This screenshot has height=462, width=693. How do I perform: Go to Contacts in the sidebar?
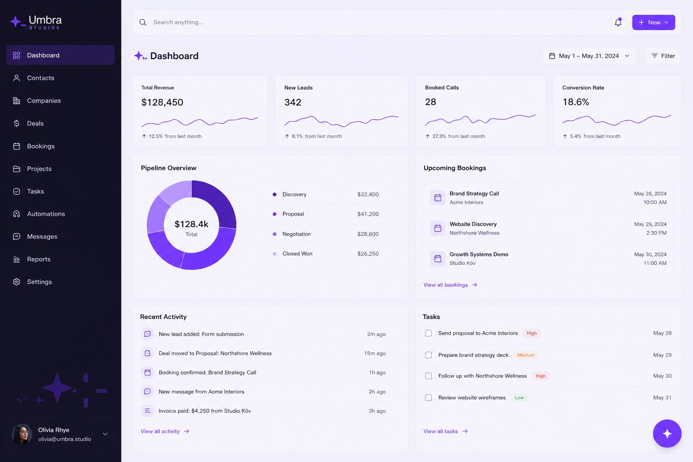point(60,78)
